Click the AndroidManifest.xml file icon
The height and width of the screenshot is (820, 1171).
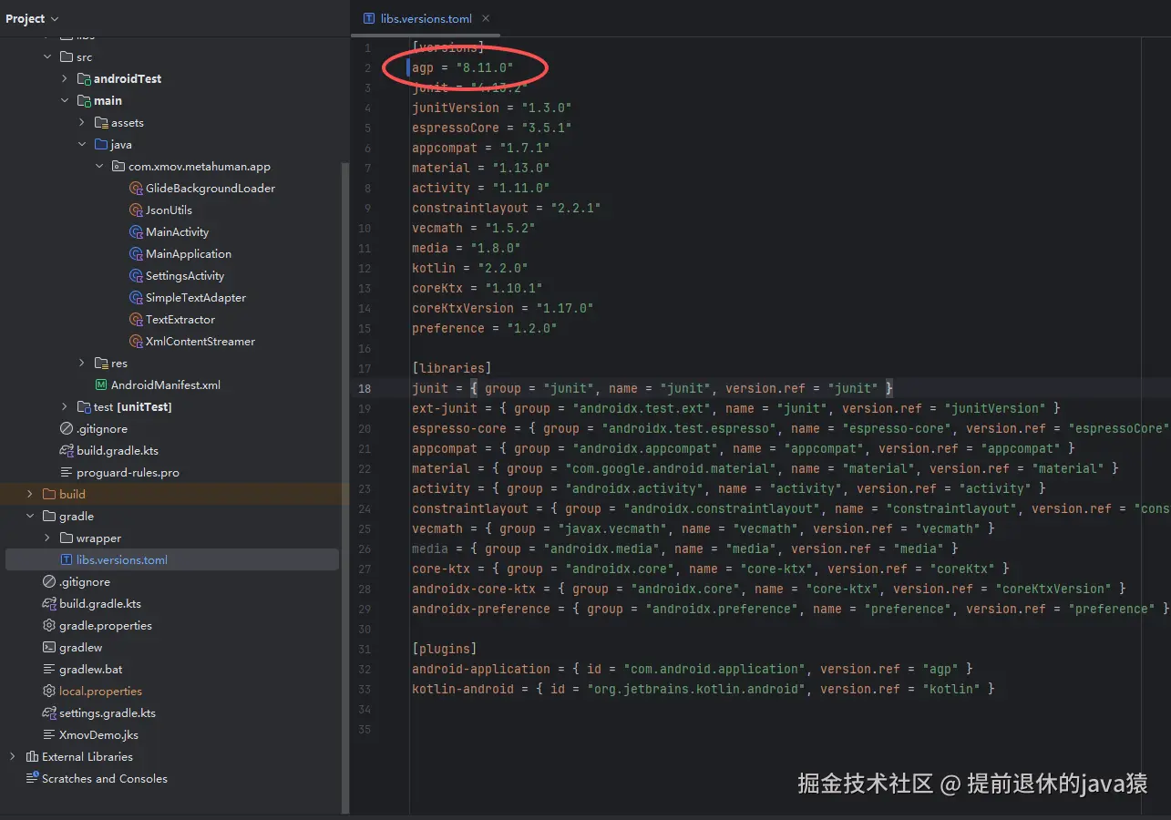click(101, 385)
